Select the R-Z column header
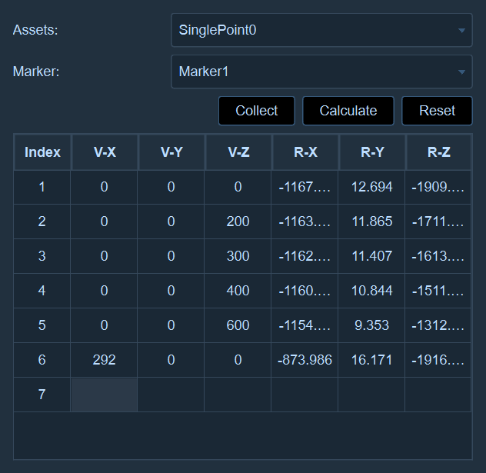486x473 pixels. [x=438, y=152]
